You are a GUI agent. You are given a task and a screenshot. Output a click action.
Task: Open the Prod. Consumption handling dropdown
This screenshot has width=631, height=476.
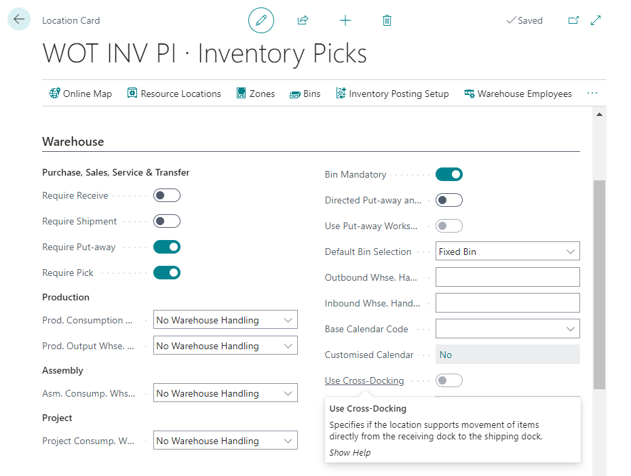[225, 320]
